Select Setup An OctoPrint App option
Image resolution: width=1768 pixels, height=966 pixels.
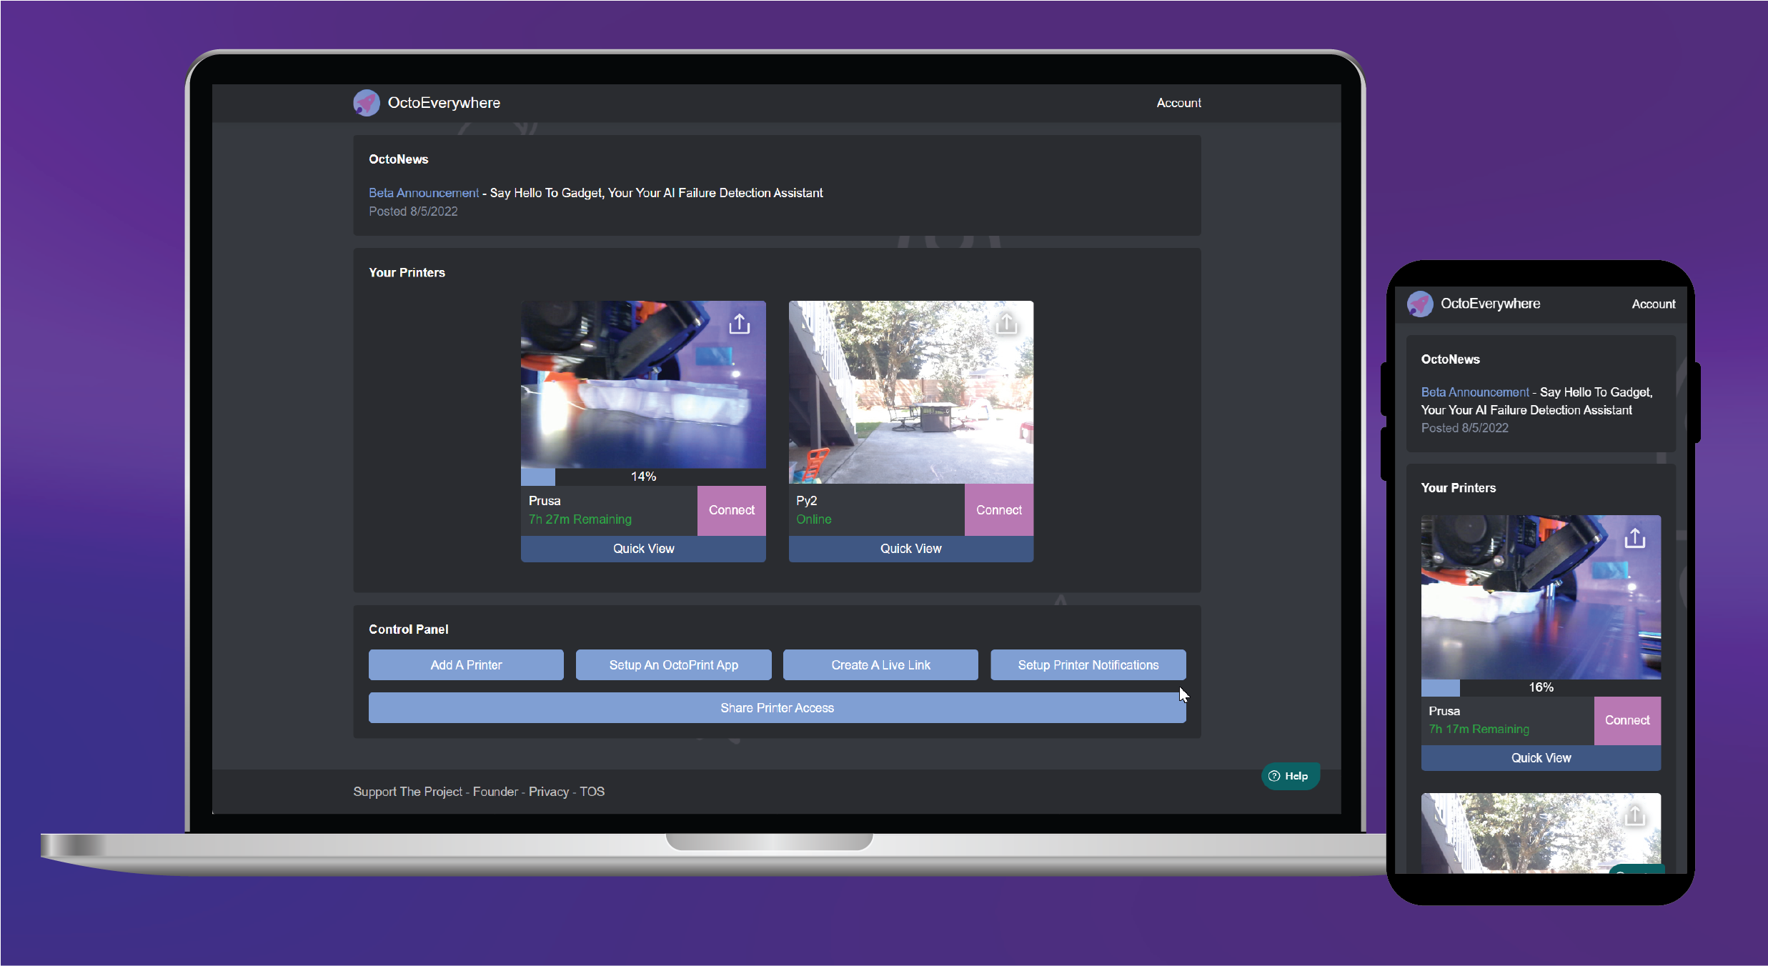click(x=675, y=665)
